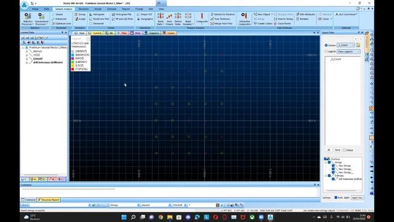Switch to the Data ribbon tab
The image size is (394, 222).
click(x=47, y=9)
